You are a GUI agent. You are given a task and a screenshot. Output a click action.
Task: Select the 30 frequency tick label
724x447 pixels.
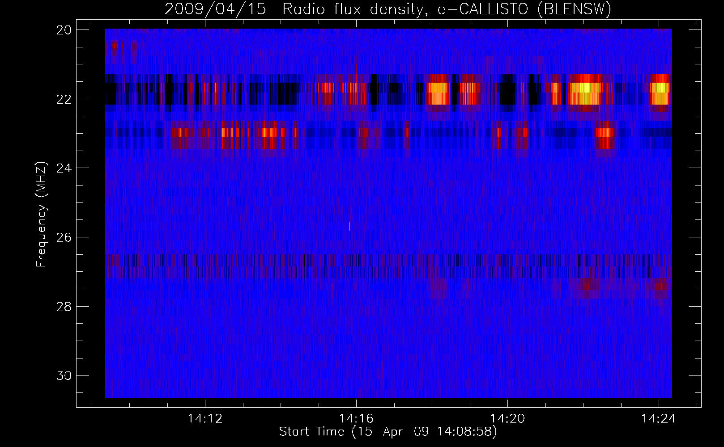pyautogui.click(x=64, y=376)
